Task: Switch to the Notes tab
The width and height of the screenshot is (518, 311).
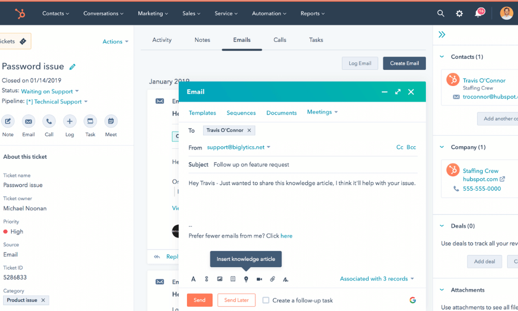Action: [x=202, y=40]
